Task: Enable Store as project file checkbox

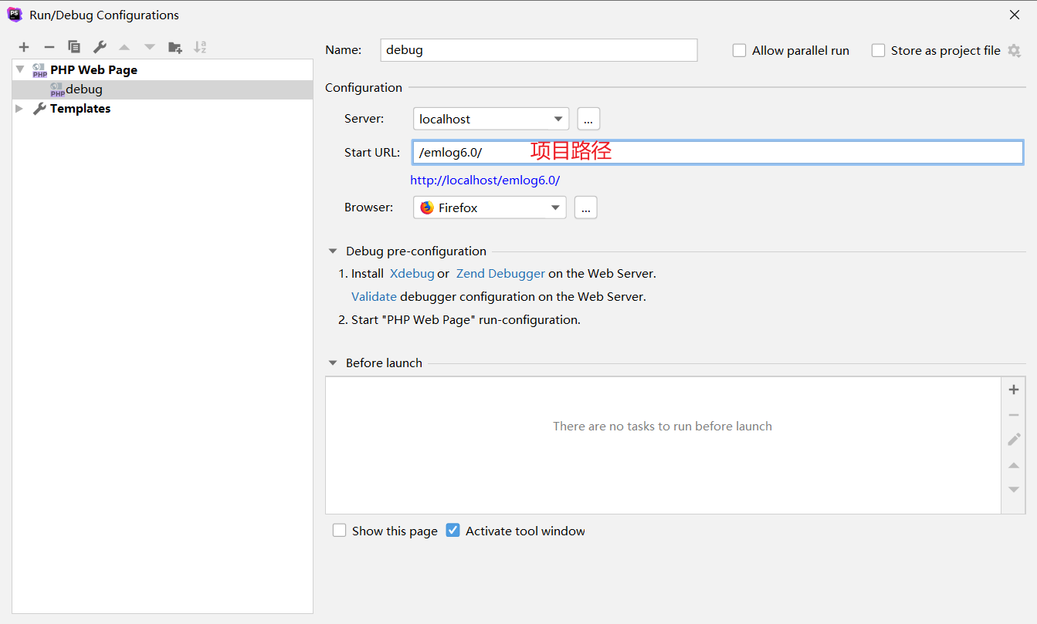Action: 878,50
